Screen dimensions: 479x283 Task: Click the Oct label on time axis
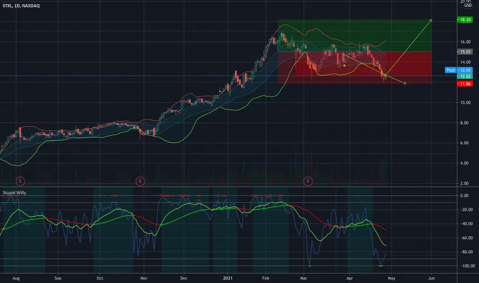click(x=100, y=278)
